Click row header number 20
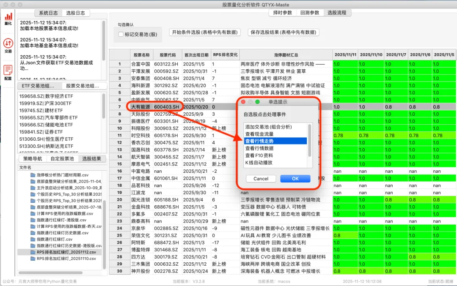This screenshot has height=286, width=457. 119,199
